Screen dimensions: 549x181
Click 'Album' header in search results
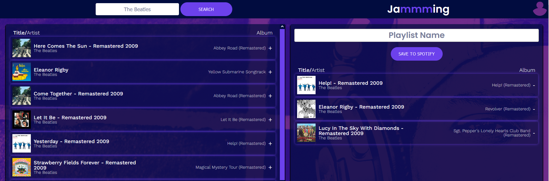point(265,33)
